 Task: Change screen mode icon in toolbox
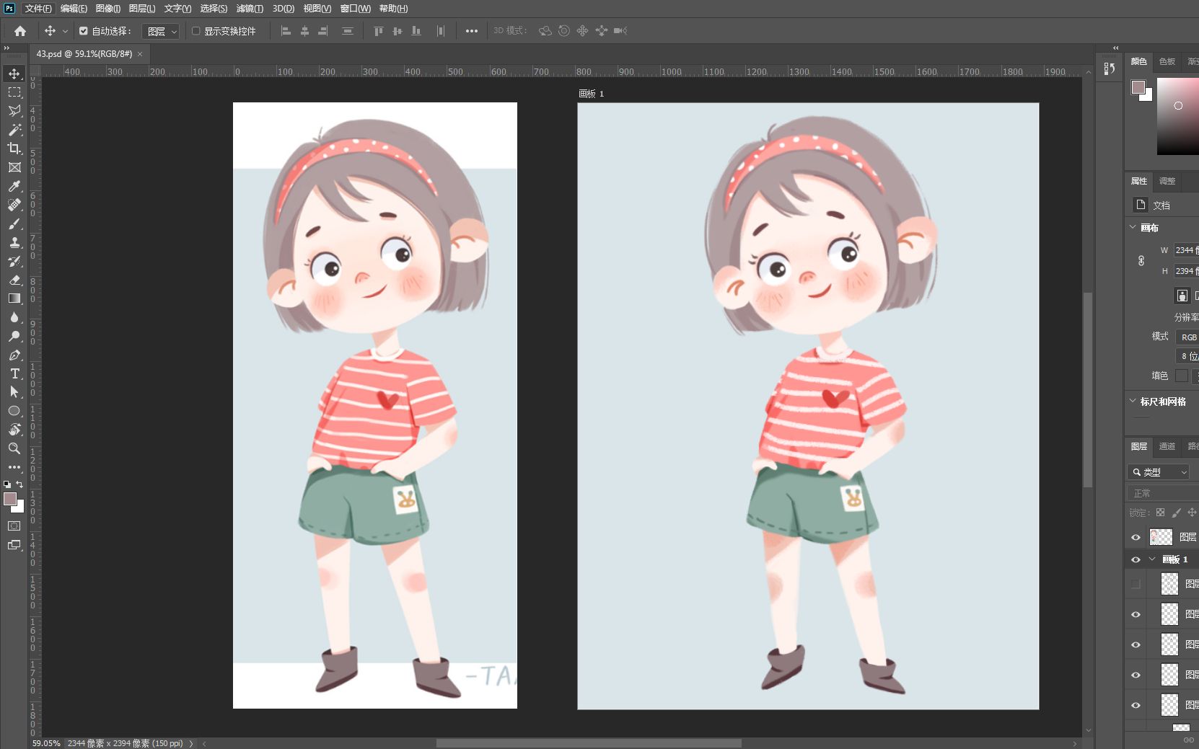pos(14,545)
